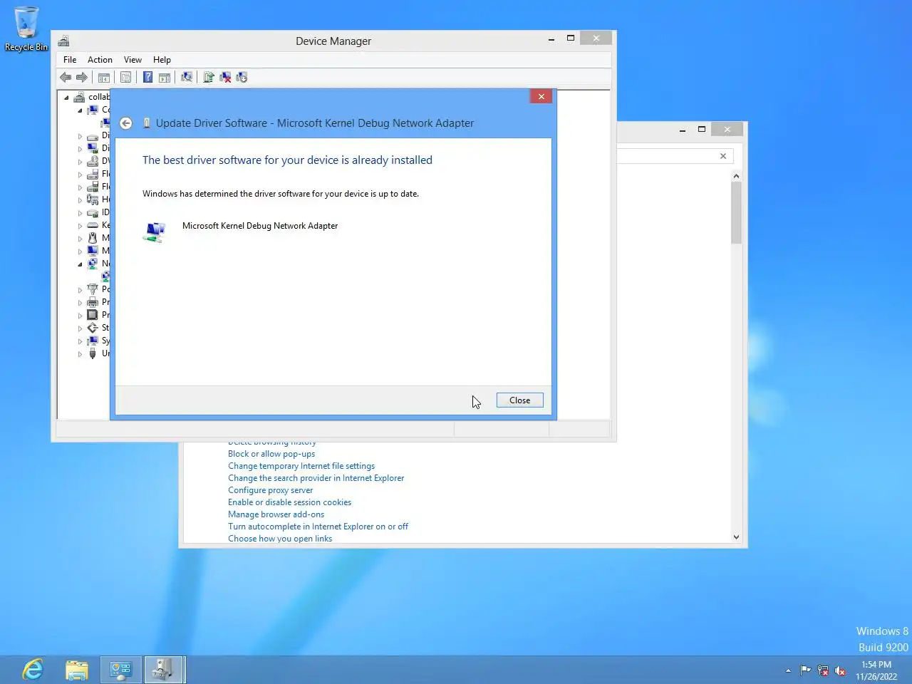Image resolution: width=912 pixels, height=684 pixels.
Task: Clear the search box in background window
Action: tap(723, 156)
